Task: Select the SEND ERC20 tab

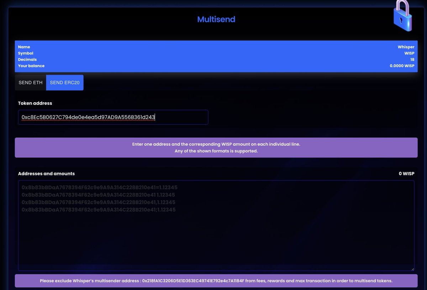Action: [64, 82]
